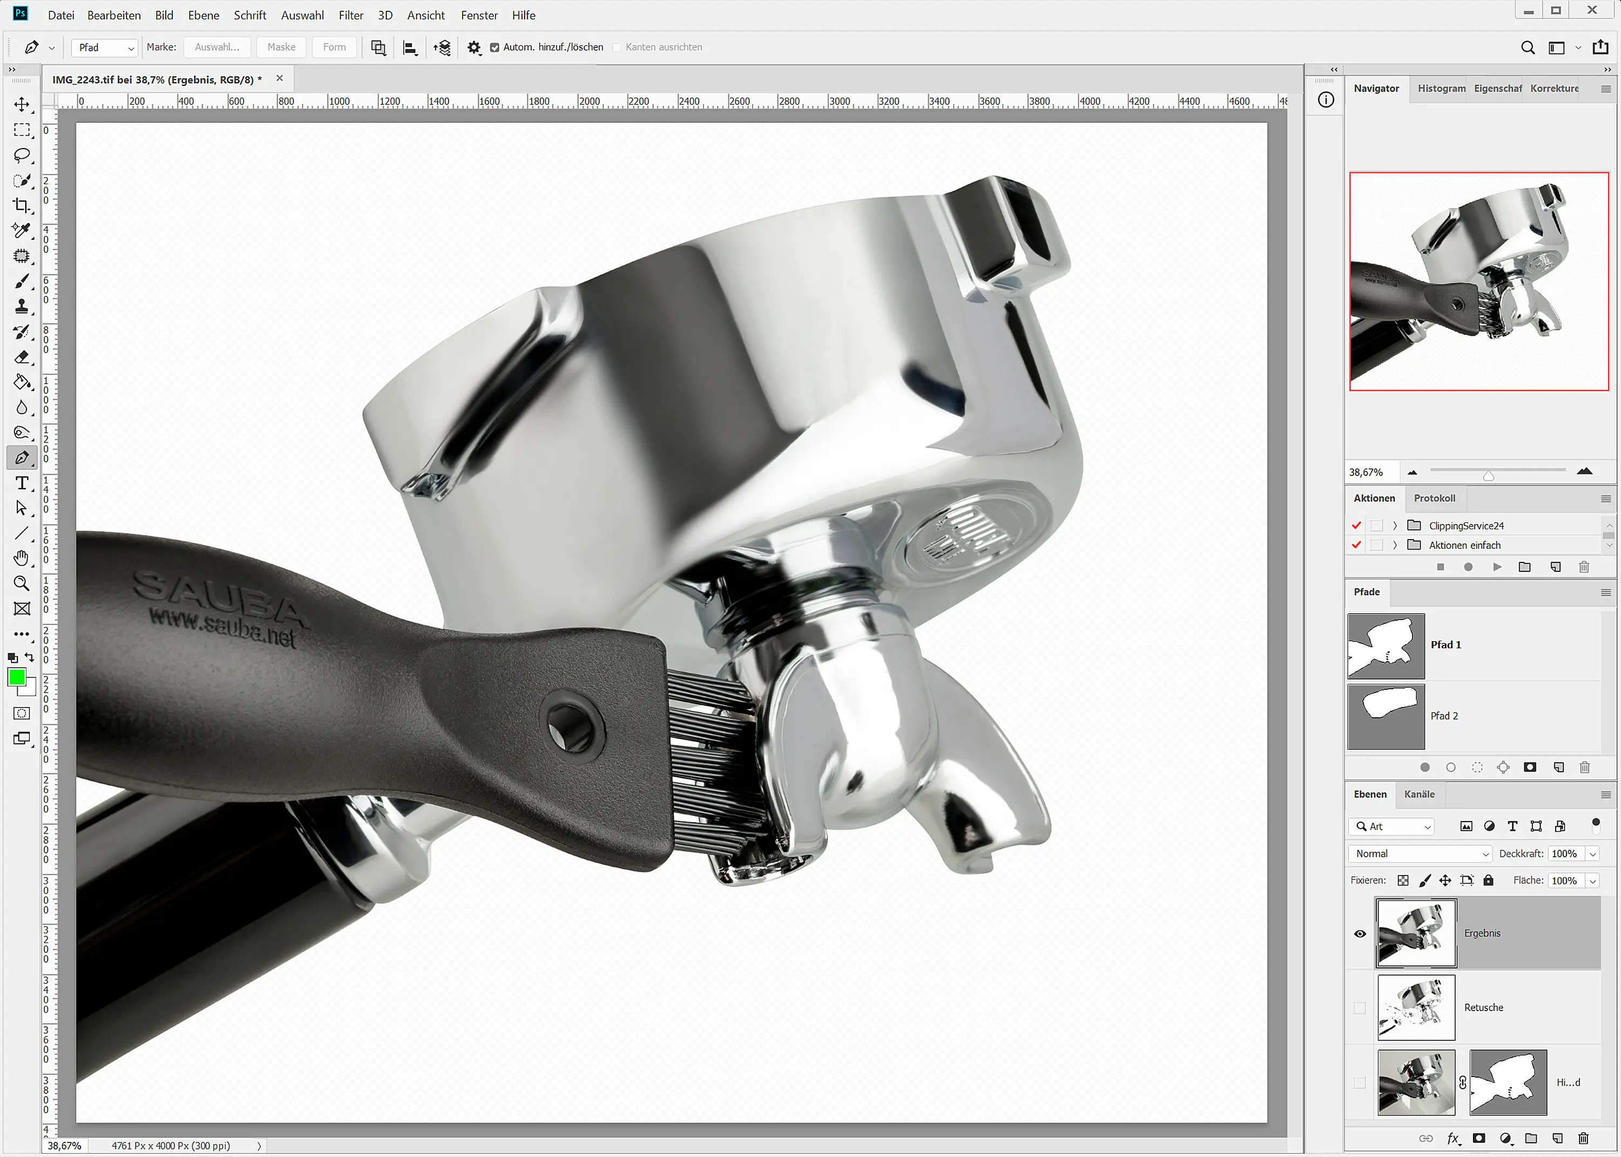1621x1157 pixels.
Task: Hide the Ergebnis layer
Action: (1359, 933)
